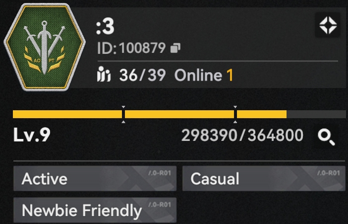The image size is (348, 224).
Task: Click the crossed swords in the emblem
Action: pyautogui.click(x=45, y=46)
